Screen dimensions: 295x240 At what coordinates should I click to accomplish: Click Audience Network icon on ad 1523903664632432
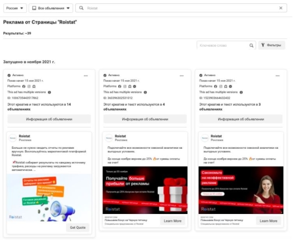(x=226, y=86)
